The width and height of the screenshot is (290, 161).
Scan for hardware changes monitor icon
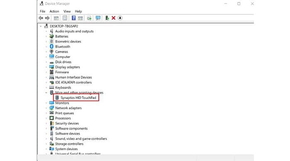coord(98,18)
